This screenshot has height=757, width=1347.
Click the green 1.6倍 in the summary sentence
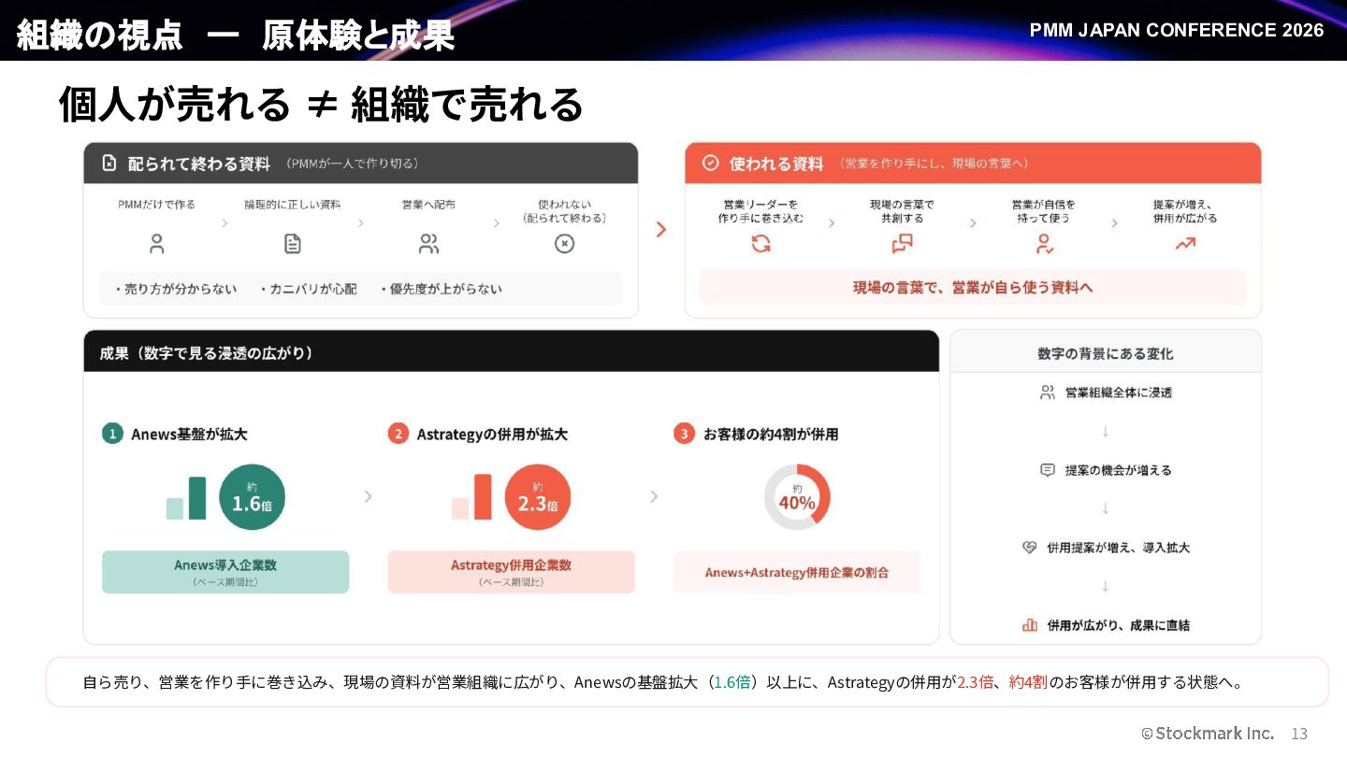[x=731, y=682]
